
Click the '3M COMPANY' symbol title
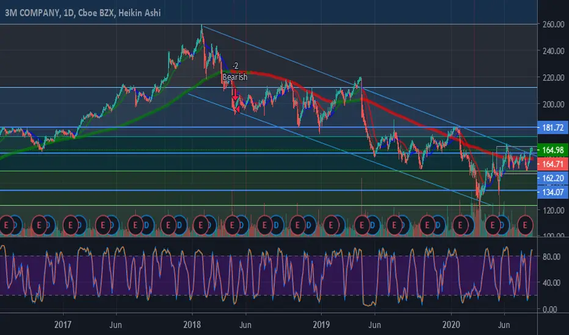pos(32,13)
